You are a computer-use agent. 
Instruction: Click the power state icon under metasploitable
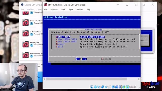coord(31,34)
